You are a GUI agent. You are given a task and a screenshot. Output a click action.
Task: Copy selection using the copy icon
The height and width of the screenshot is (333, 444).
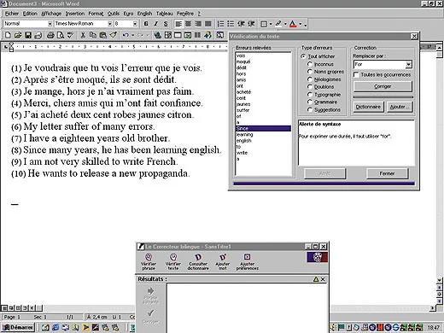[93, 35]
